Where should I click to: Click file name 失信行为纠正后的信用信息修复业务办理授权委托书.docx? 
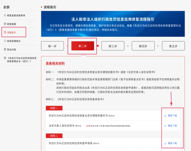[82, 115]
